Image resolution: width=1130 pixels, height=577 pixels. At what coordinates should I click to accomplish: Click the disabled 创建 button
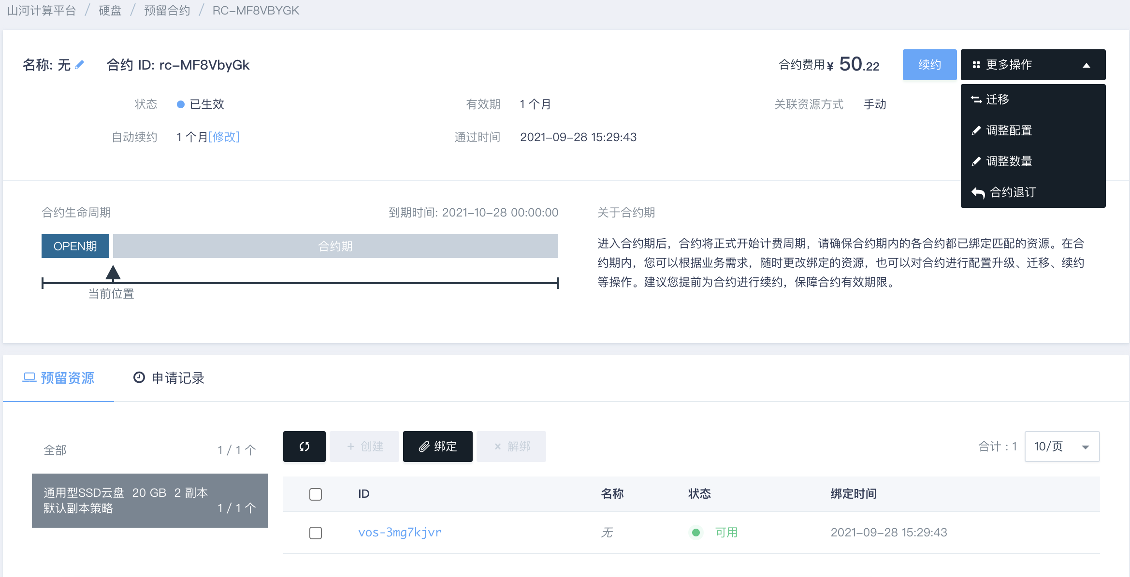coord(364,447)
